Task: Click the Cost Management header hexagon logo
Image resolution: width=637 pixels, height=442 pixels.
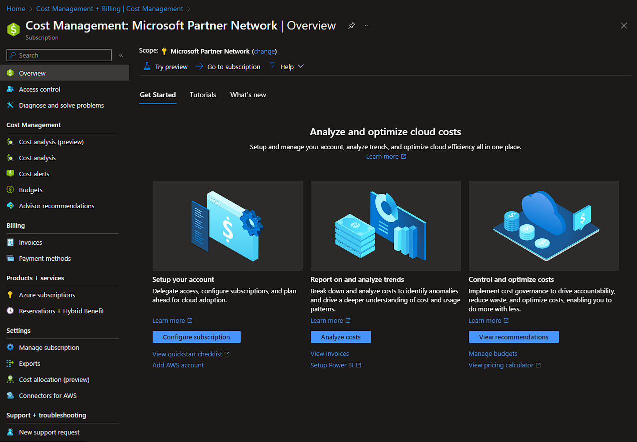Action: pyautogui.click(x=13, y=30)
